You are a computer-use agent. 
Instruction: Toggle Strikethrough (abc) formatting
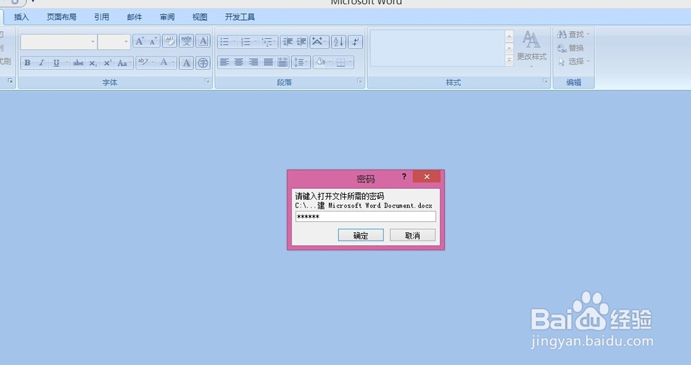78,63
